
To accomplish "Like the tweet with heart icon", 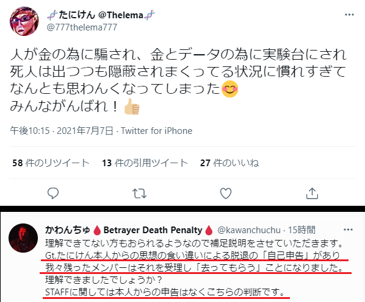I will pos(226,194).
